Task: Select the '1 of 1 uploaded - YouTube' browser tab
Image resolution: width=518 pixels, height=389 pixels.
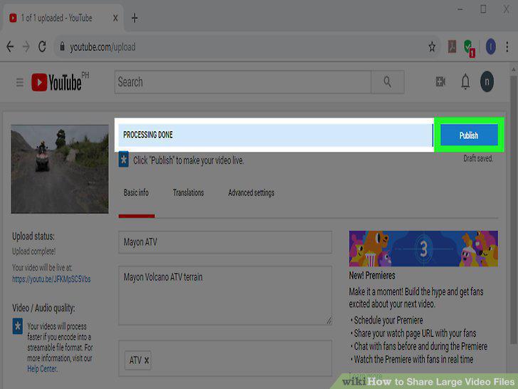Action: click(63, 18)
